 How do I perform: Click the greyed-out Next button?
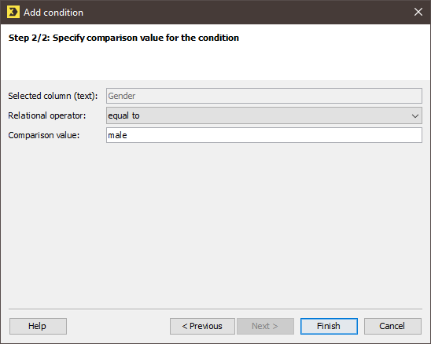click(265, 326)
